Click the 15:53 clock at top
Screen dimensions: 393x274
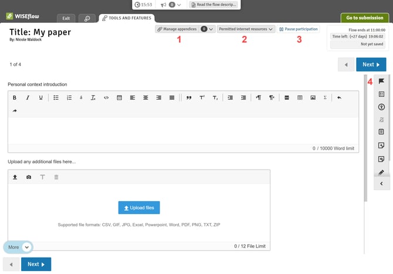click(x=144, y=5)
